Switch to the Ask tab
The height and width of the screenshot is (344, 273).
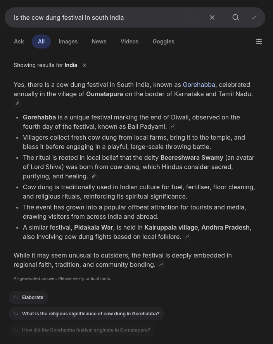point(19,41)
